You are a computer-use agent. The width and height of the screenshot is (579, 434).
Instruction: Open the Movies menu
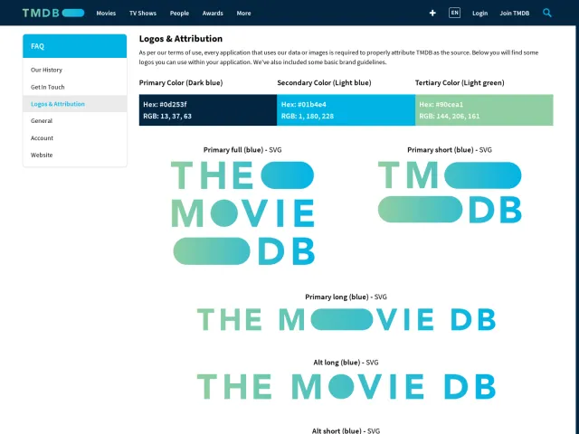(106, 13)
